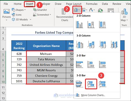
Task: Expand the 3D Models dropdown arrow
Action: point(30,19)
